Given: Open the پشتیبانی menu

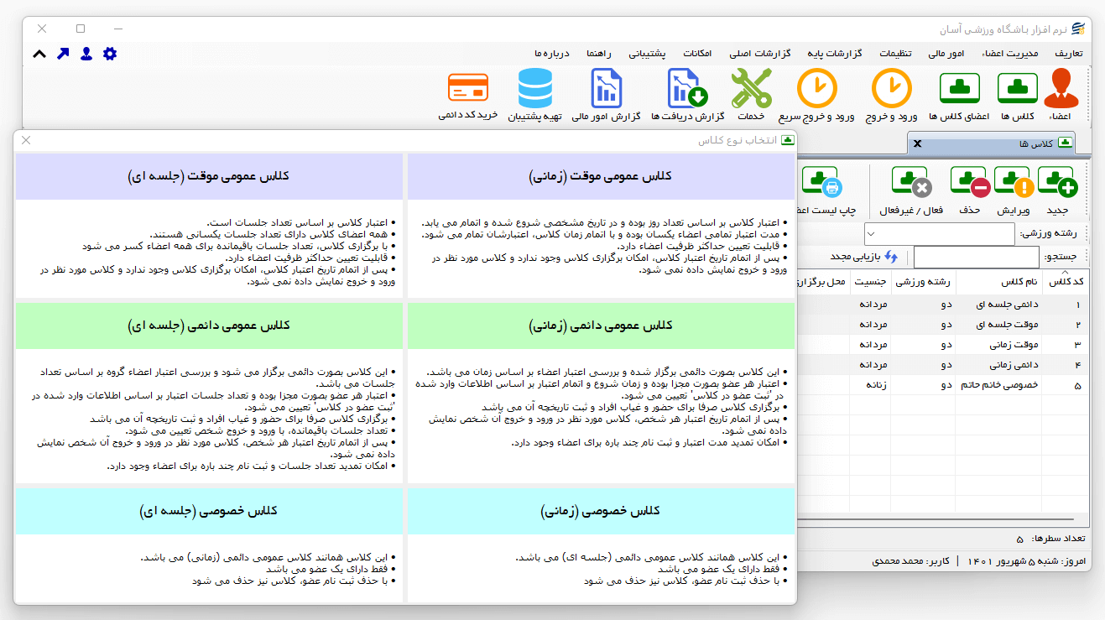Looking at the screenshot, I should pos(647,53).
